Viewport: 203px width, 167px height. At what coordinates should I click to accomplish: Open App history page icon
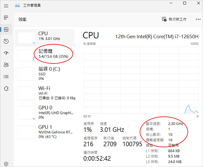(x=6, y=41)
